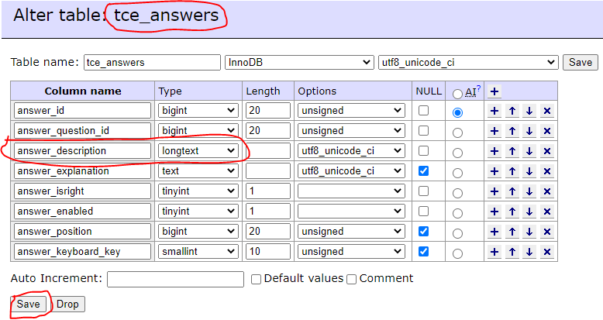Remove the answer_keyboard_key column
603x320 pixels.
tap(547, 252)
